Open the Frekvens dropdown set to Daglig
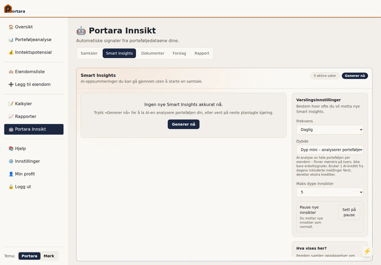Image resolution: width=381 pixels, height=265 pixels. click(330, 129)
